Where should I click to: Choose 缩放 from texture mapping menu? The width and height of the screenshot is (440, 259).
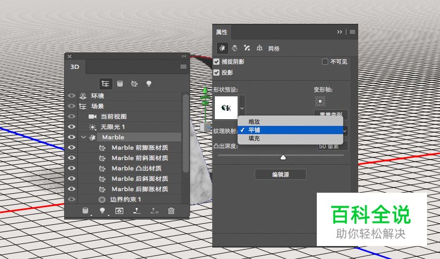pyautogui.click(x=290, y=122)
